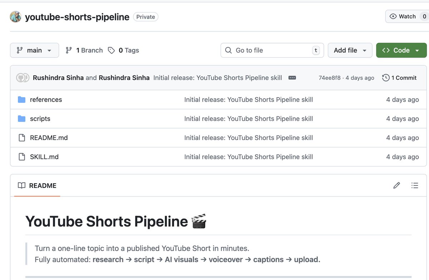This screenshot has width=429, height=280.
Task: Switch to the README tab
Action: (x=37, y=185)
